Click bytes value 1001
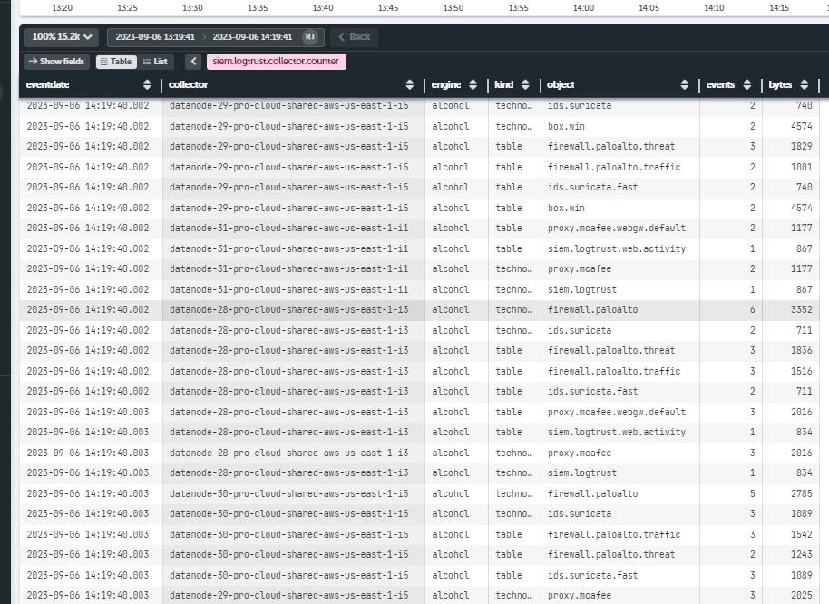 (x=802, y=167)
